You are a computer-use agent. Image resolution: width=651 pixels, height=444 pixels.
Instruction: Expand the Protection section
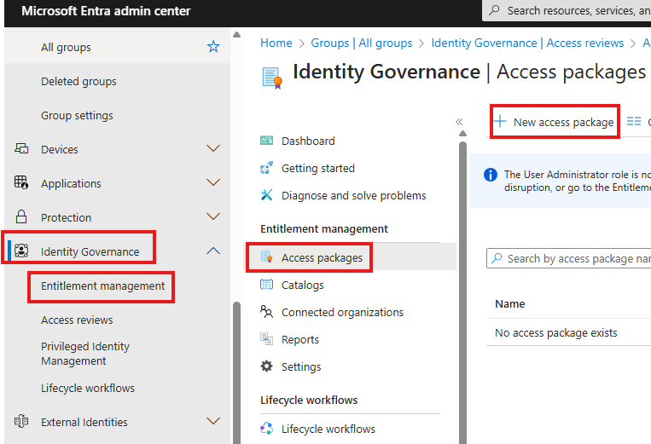coord(213,217)
